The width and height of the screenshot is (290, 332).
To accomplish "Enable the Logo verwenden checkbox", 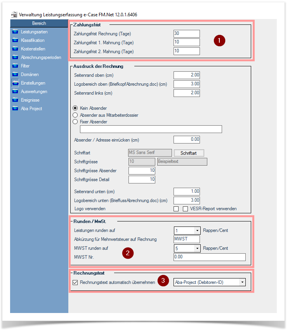I will (x=176, y=209).
